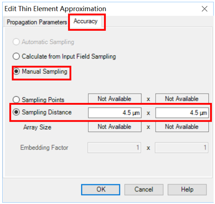
Task: Click second Array Size Not Available box
Action: [182, 127]
